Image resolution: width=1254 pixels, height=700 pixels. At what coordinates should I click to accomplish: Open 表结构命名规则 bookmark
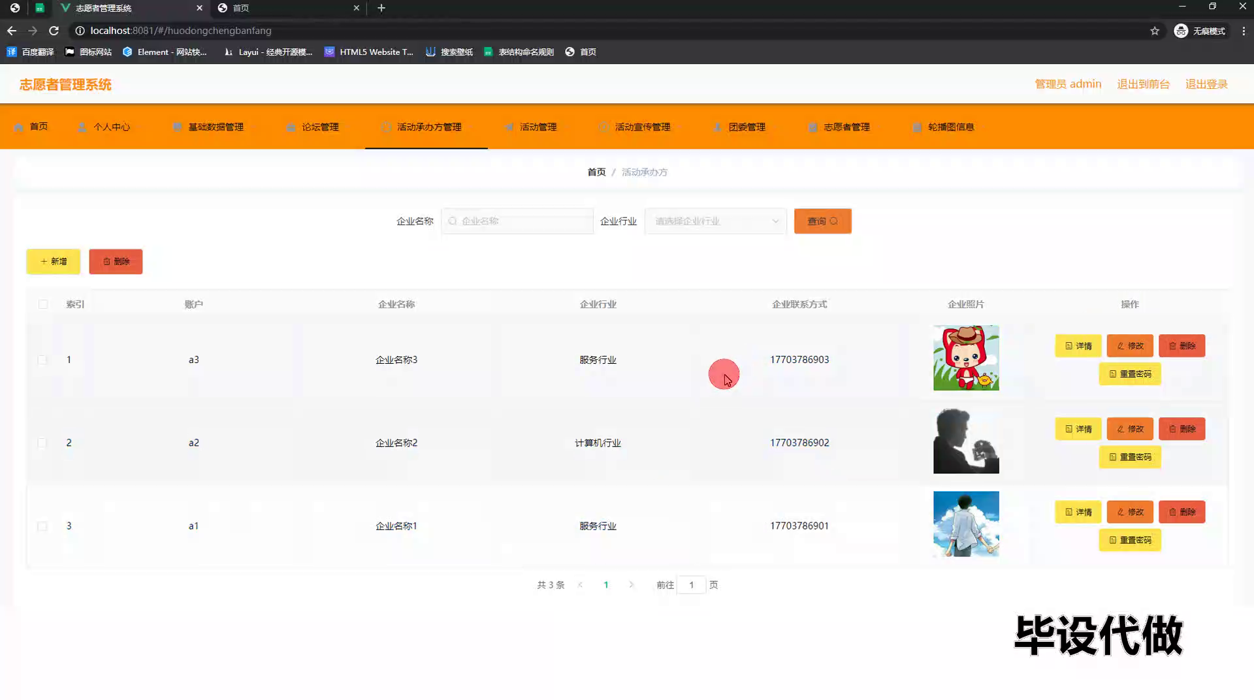pyautogui.click(x=519, y=52)
